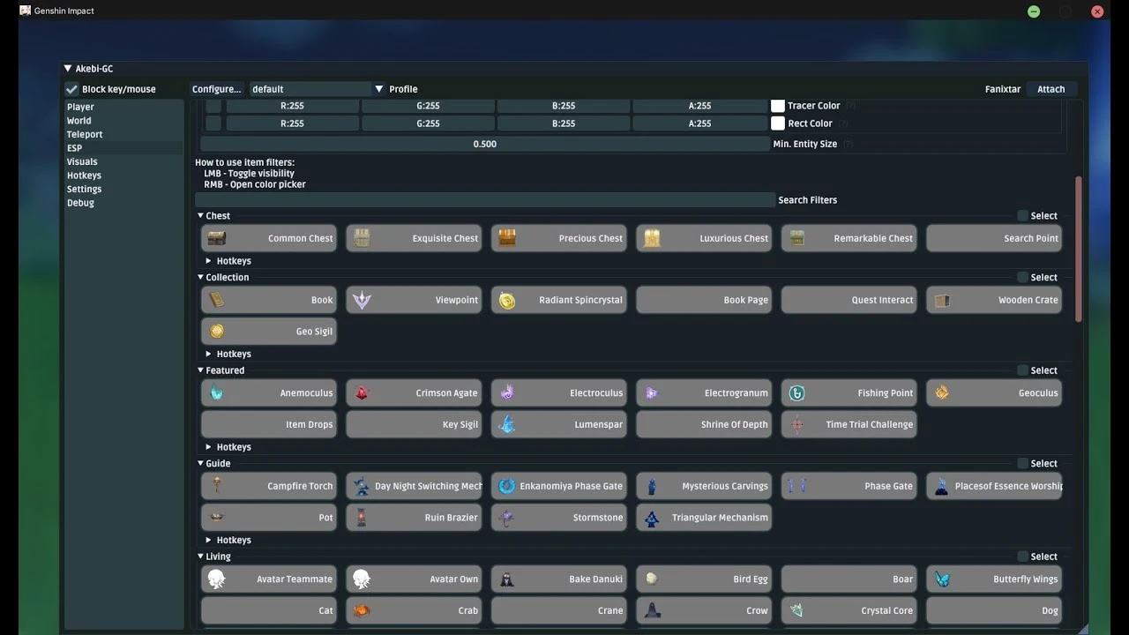1129x635 pixels.
Task: Toggle the Search Point filter button
Action: [994, 238]
